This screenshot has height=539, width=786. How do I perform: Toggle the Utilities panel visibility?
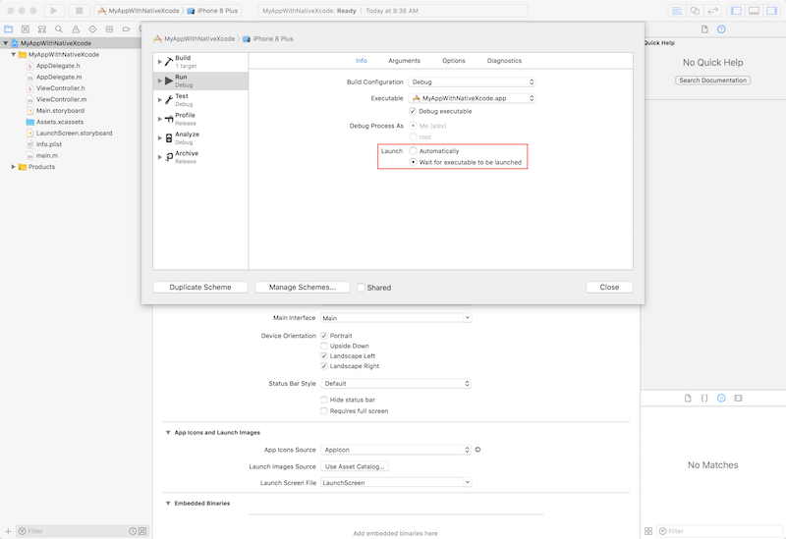click(771, 11)
